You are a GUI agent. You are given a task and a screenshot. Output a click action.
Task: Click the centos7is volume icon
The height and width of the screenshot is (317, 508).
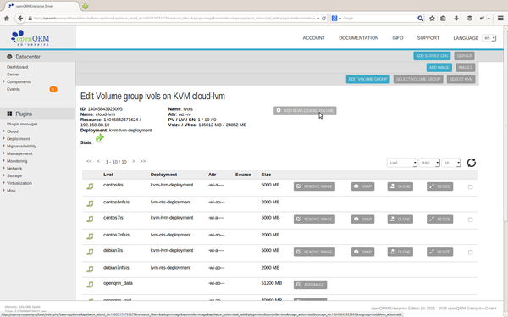90,219
